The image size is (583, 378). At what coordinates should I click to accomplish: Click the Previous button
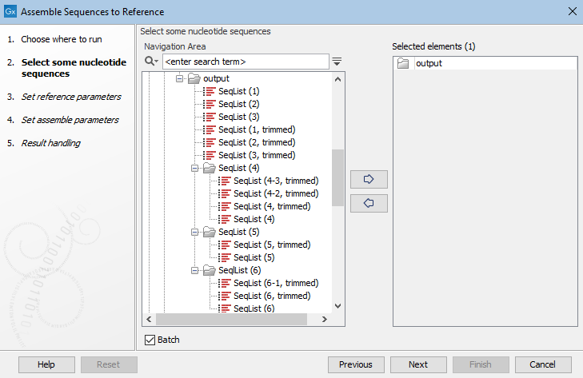tap(356, 364)
